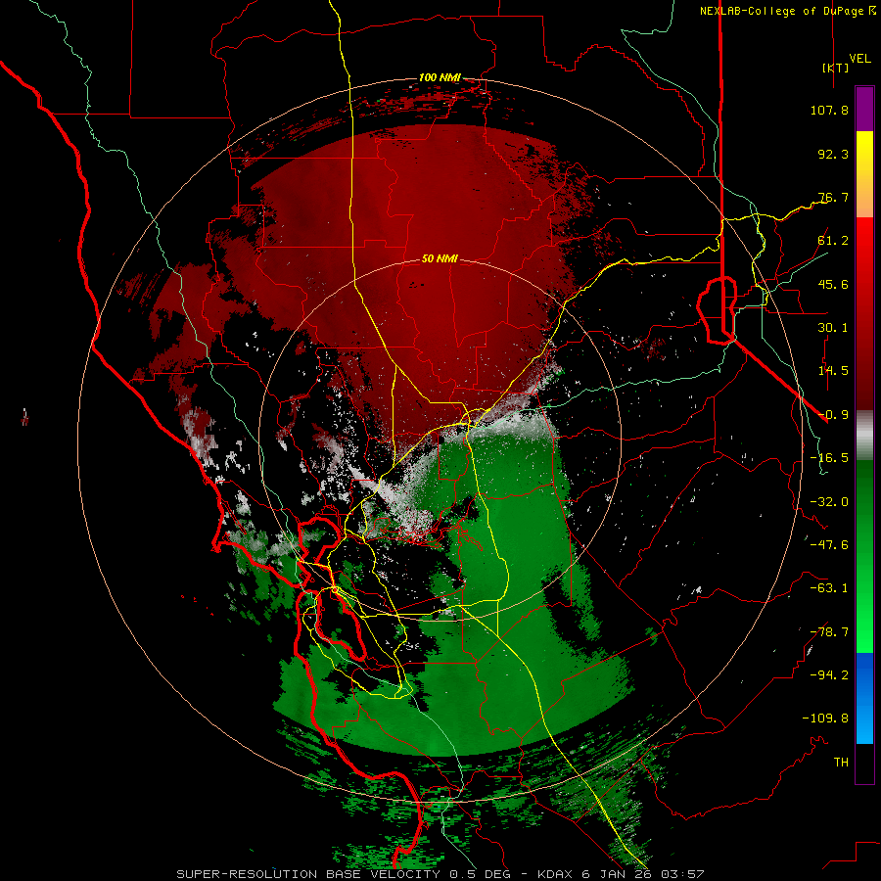Click the Super-Resolution Base Velocity caption
This screenshot has height=881, width=881.
coord(440,874)
